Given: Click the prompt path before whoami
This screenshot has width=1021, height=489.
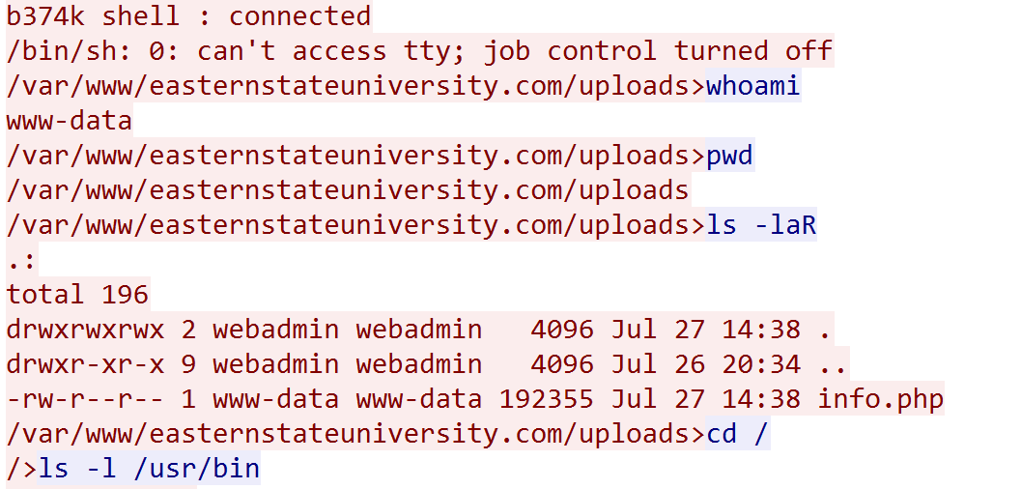Looking at the screenshot, I should [355, 86].
